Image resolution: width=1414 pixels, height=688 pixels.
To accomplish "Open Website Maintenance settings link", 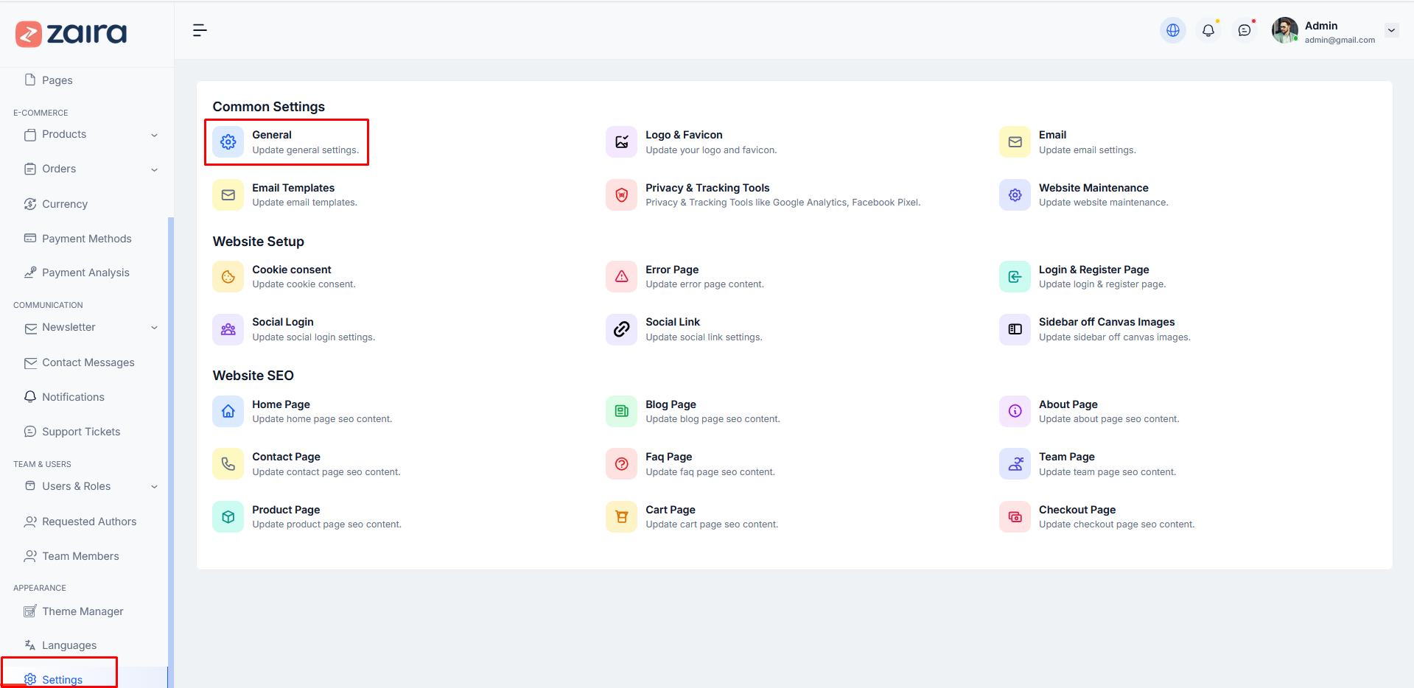I will coord(1093,188).
